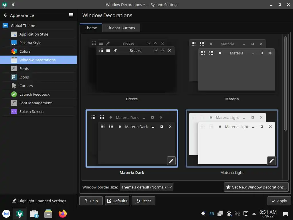Image resolution: width=293 pixels, height=220 pixels.
Task: Click the Colors icon
Action: coord(14,51)
